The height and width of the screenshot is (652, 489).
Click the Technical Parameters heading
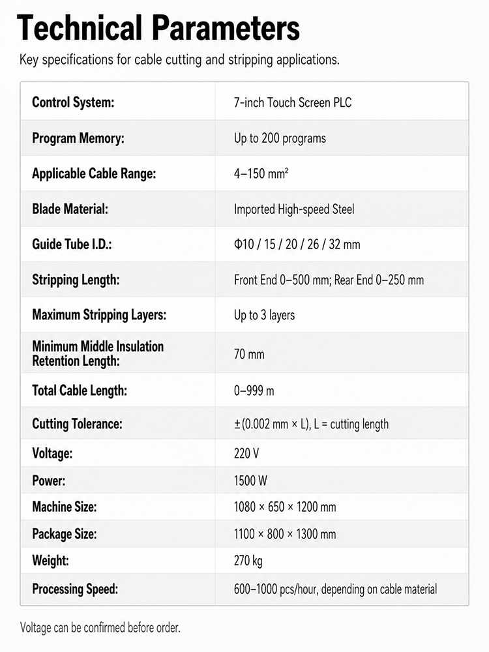(158, 28)
